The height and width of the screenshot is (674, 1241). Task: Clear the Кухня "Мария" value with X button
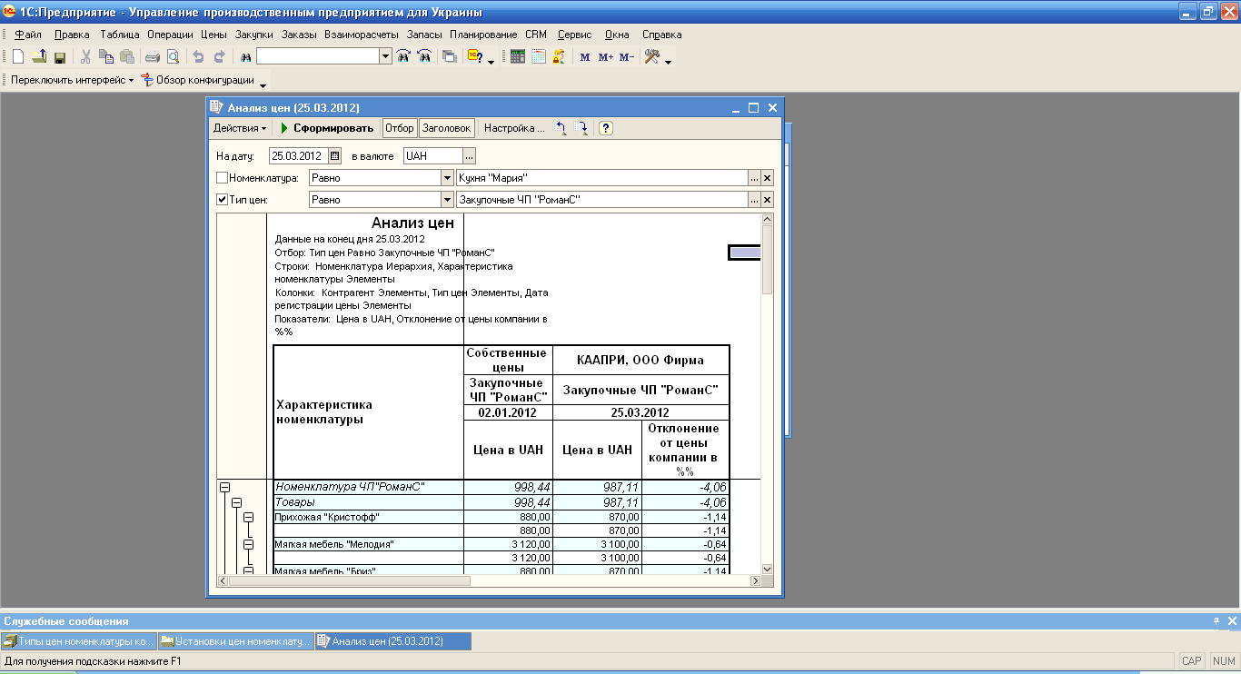click(767, 178)
